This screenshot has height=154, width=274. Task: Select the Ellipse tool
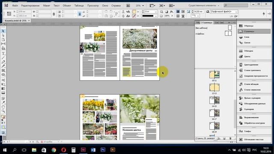point(3,75)
